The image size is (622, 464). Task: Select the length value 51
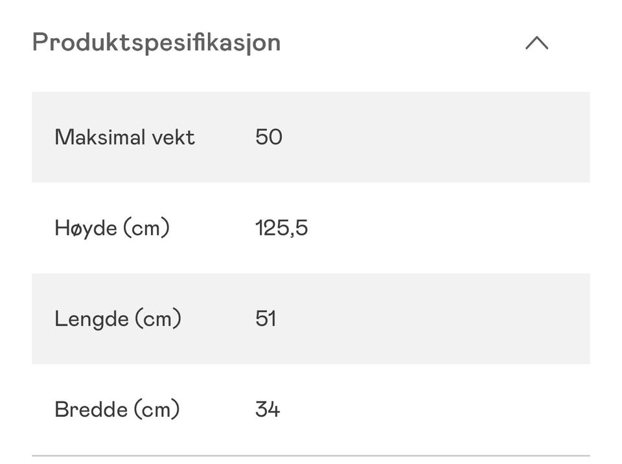coord(266,319)
